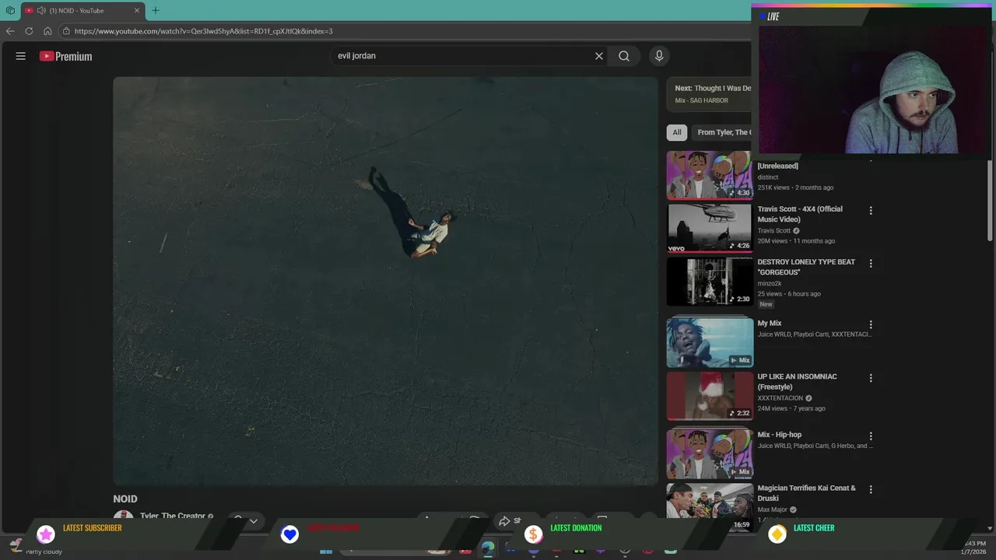Click the latest follower heart icon

(289, 534)
